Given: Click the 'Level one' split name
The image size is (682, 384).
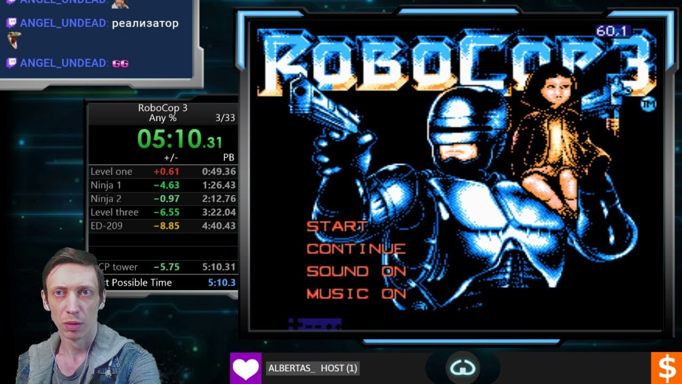Looking at the screenshot, I should tap(111, 172).
